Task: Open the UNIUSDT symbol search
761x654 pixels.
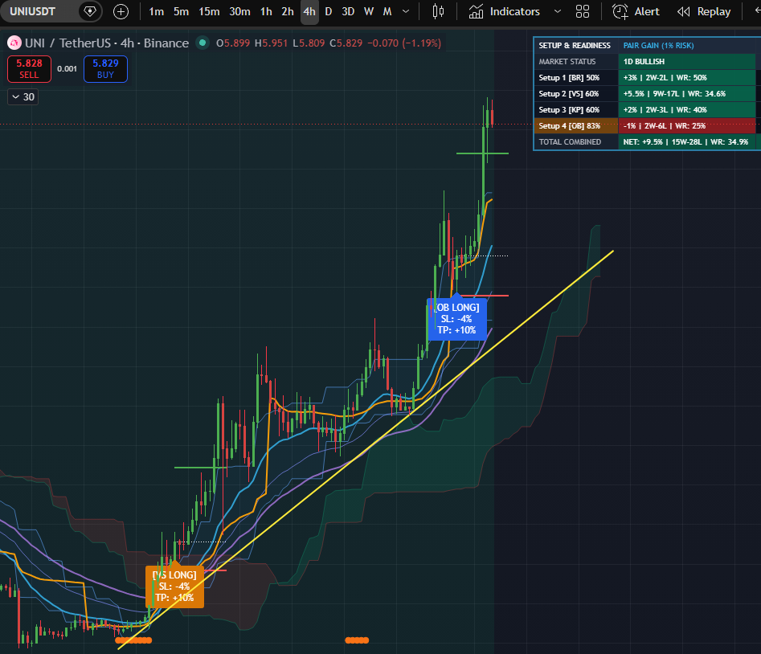Action: [33, 11]
